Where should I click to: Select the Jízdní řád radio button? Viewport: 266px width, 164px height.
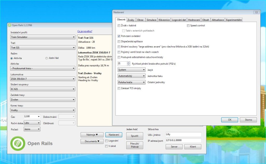46,58
